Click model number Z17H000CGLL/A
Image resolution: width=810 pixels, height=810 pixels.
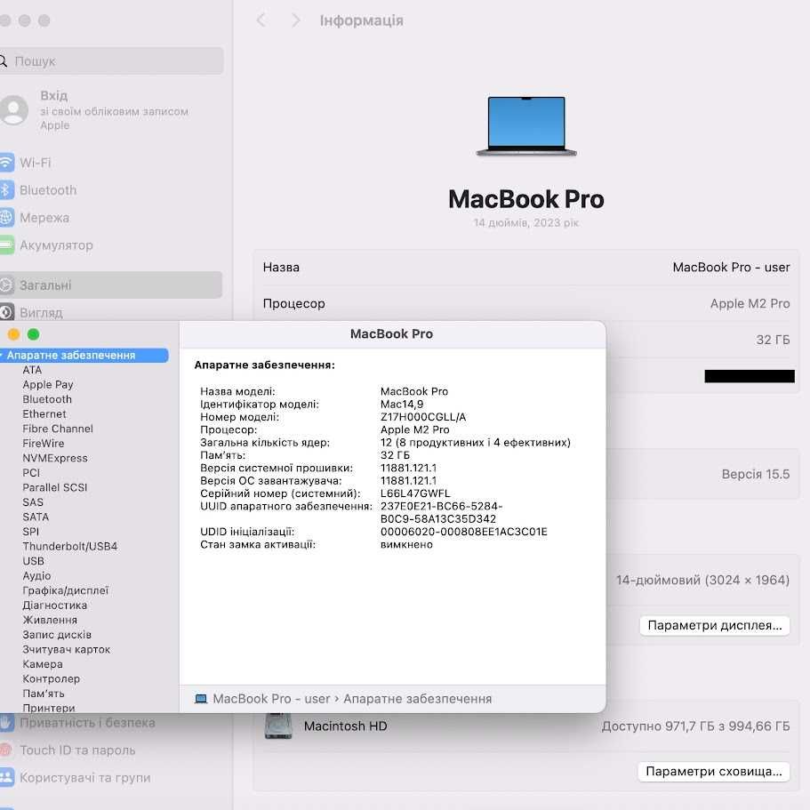pyautogui.click(x=423, y=417)
